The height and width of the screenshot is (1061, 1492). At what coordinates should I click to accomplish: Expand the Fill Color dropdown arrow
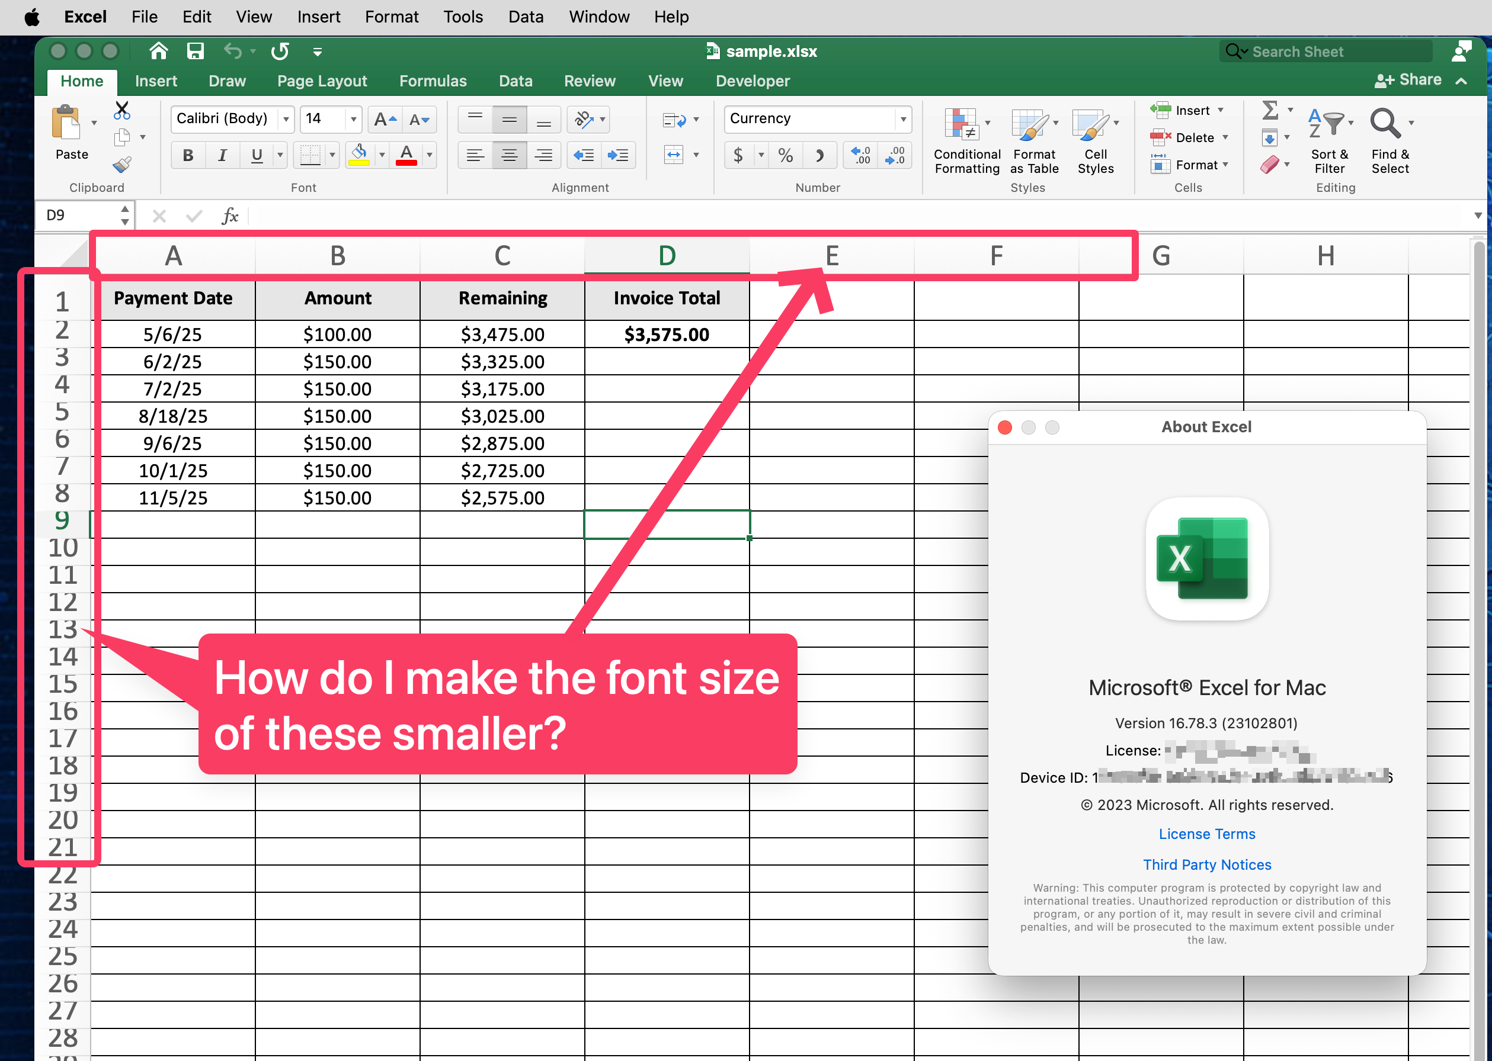click(x=382, y=155)
